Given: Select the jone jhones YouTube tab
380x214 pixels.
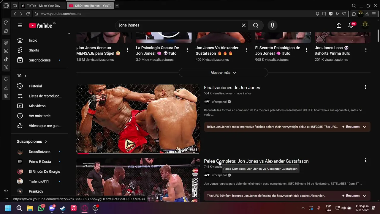Looking at the screenshot, I should pos(90,6).
